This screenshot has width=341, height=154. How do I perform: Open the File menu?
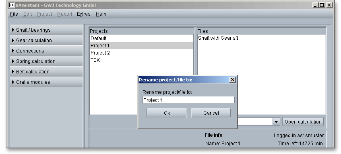14,14
